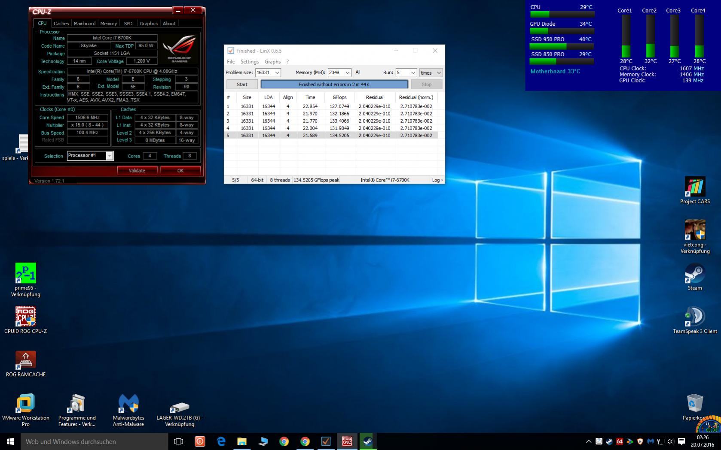Open the Processor #1 selection dropdown in CPU-Z

tap(90, 156)
